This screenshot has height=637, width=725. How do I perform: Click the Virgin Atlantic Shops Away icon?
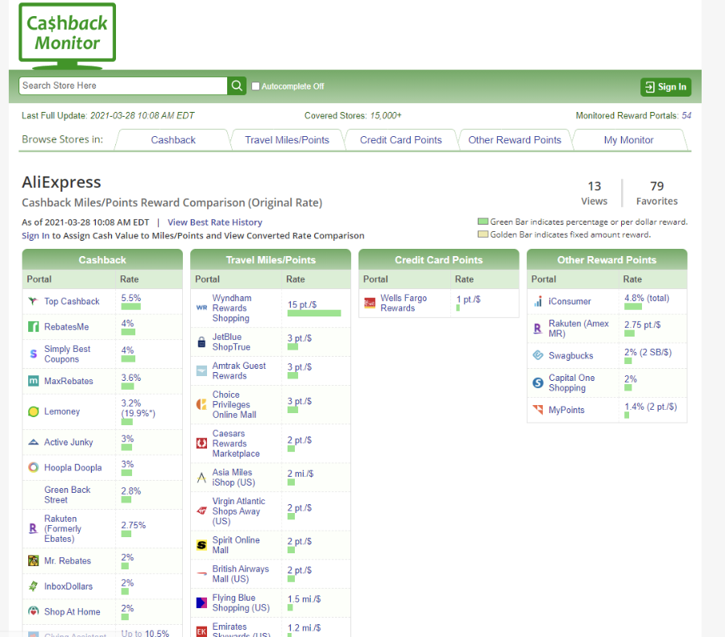click(x=201, y=511)
